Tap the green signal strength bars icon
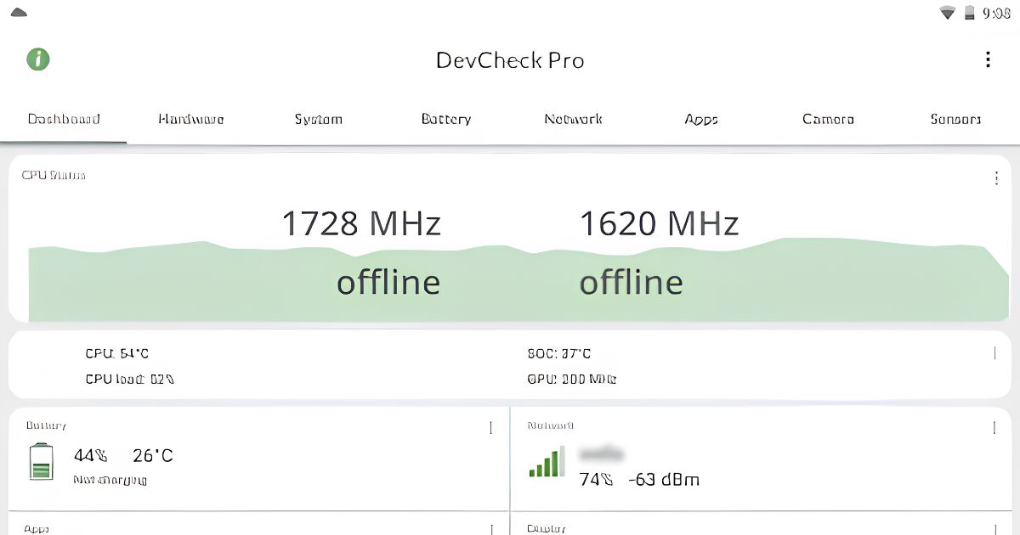 pyautogui.click(x=547, y=461)
